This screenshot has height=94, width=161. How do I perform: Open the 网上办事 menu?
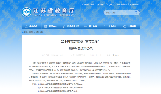[91, 26]
